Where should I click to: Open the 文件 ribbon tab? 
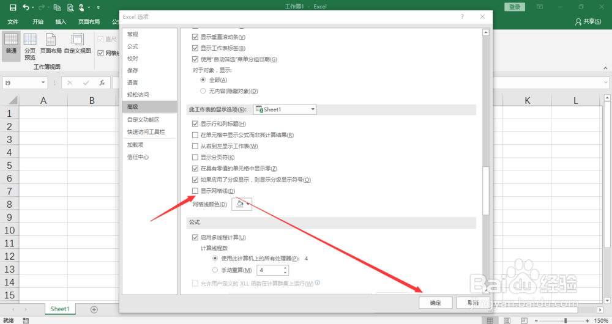13,21
